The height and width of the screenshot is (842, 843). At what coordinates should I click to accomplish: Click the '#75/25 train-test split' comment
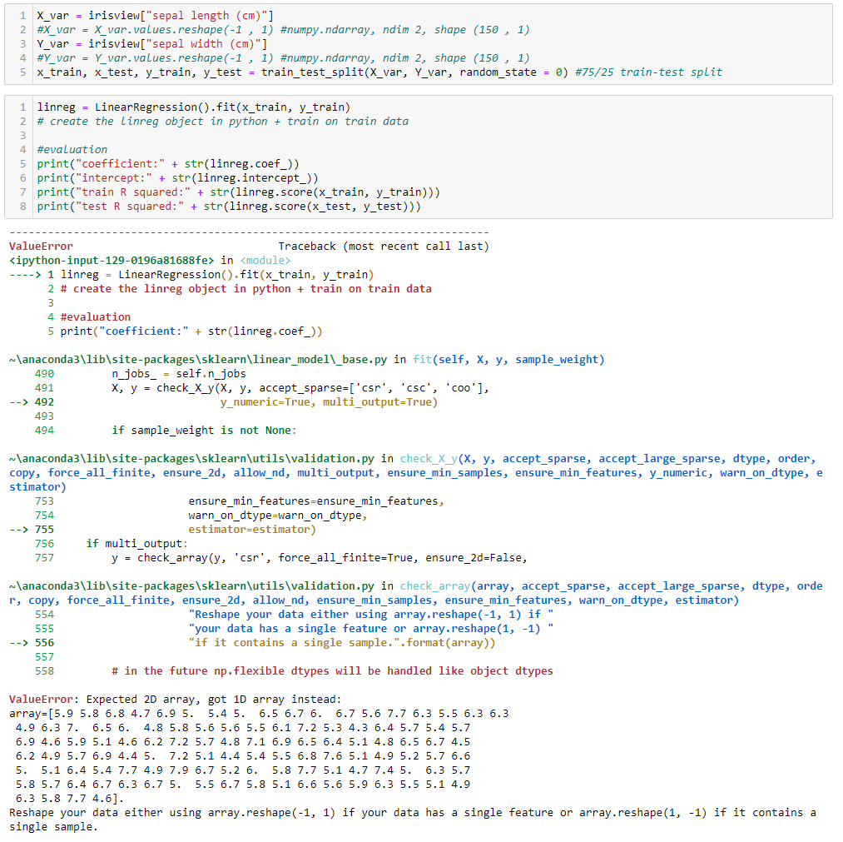pos(648,72)
